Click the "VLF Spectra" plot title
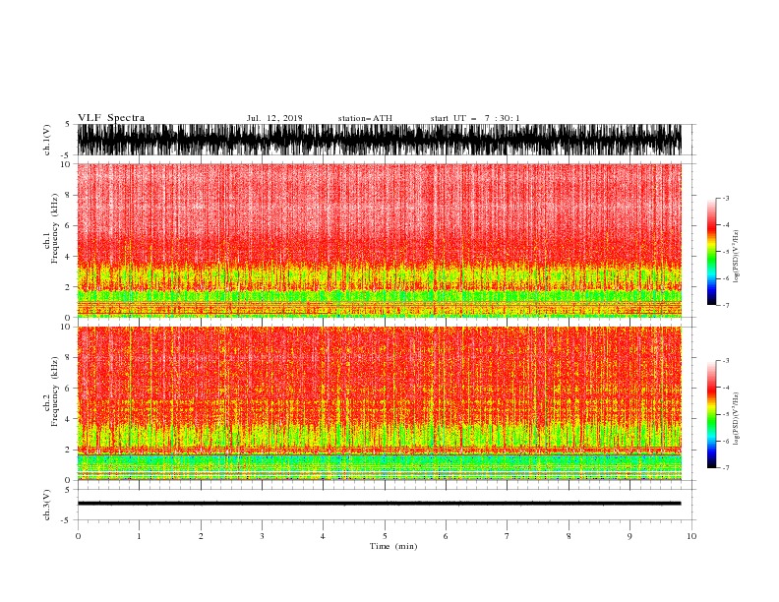Image resolution: width=779 pixels, height=602 pixels. pyautogui.click(x=111, y=118)
